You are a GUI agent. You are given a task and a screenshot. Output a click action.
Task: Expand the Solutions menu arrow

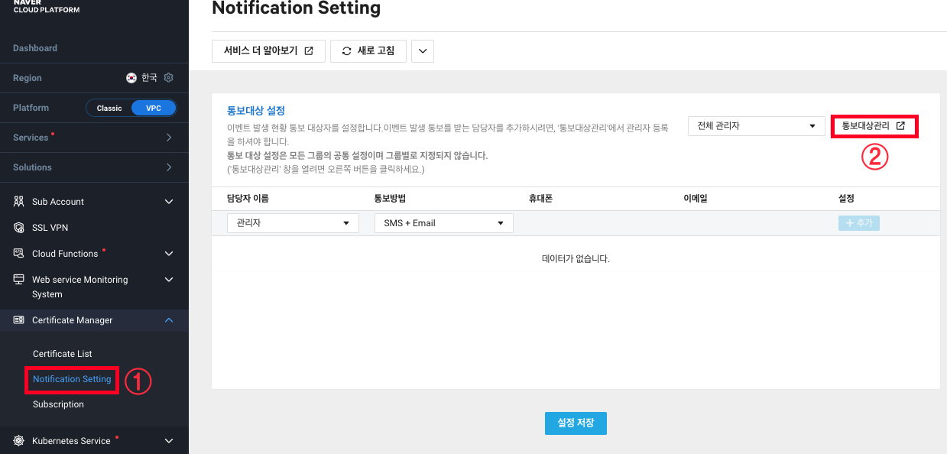[169, 167]
